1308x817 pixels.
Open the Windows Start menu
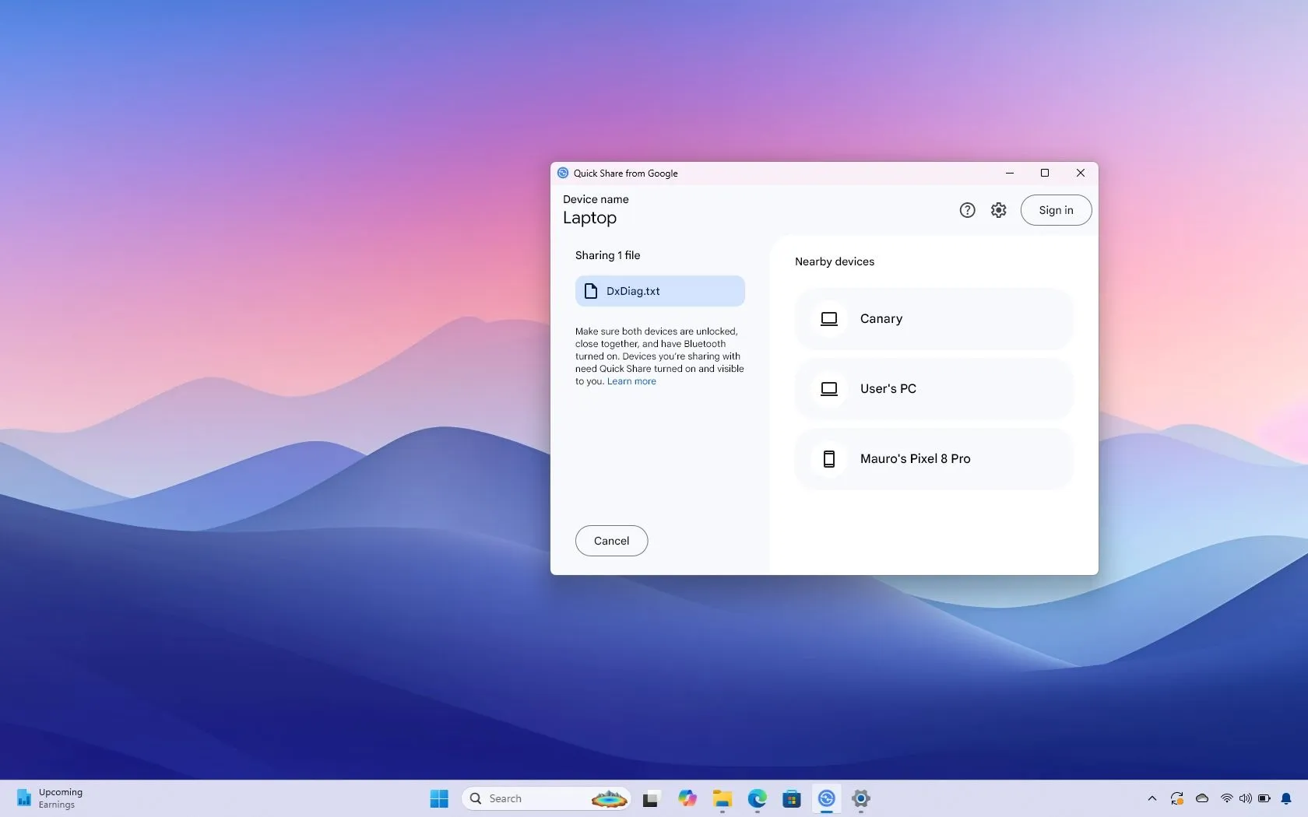coord(439,798)
